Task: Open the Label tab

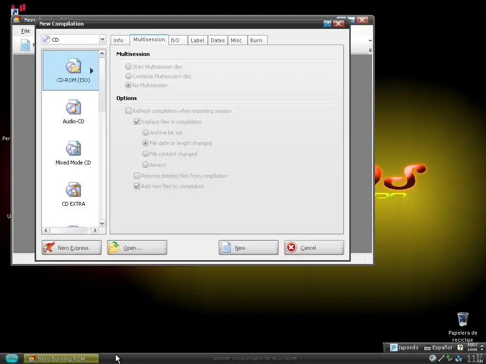Action: 197,40
